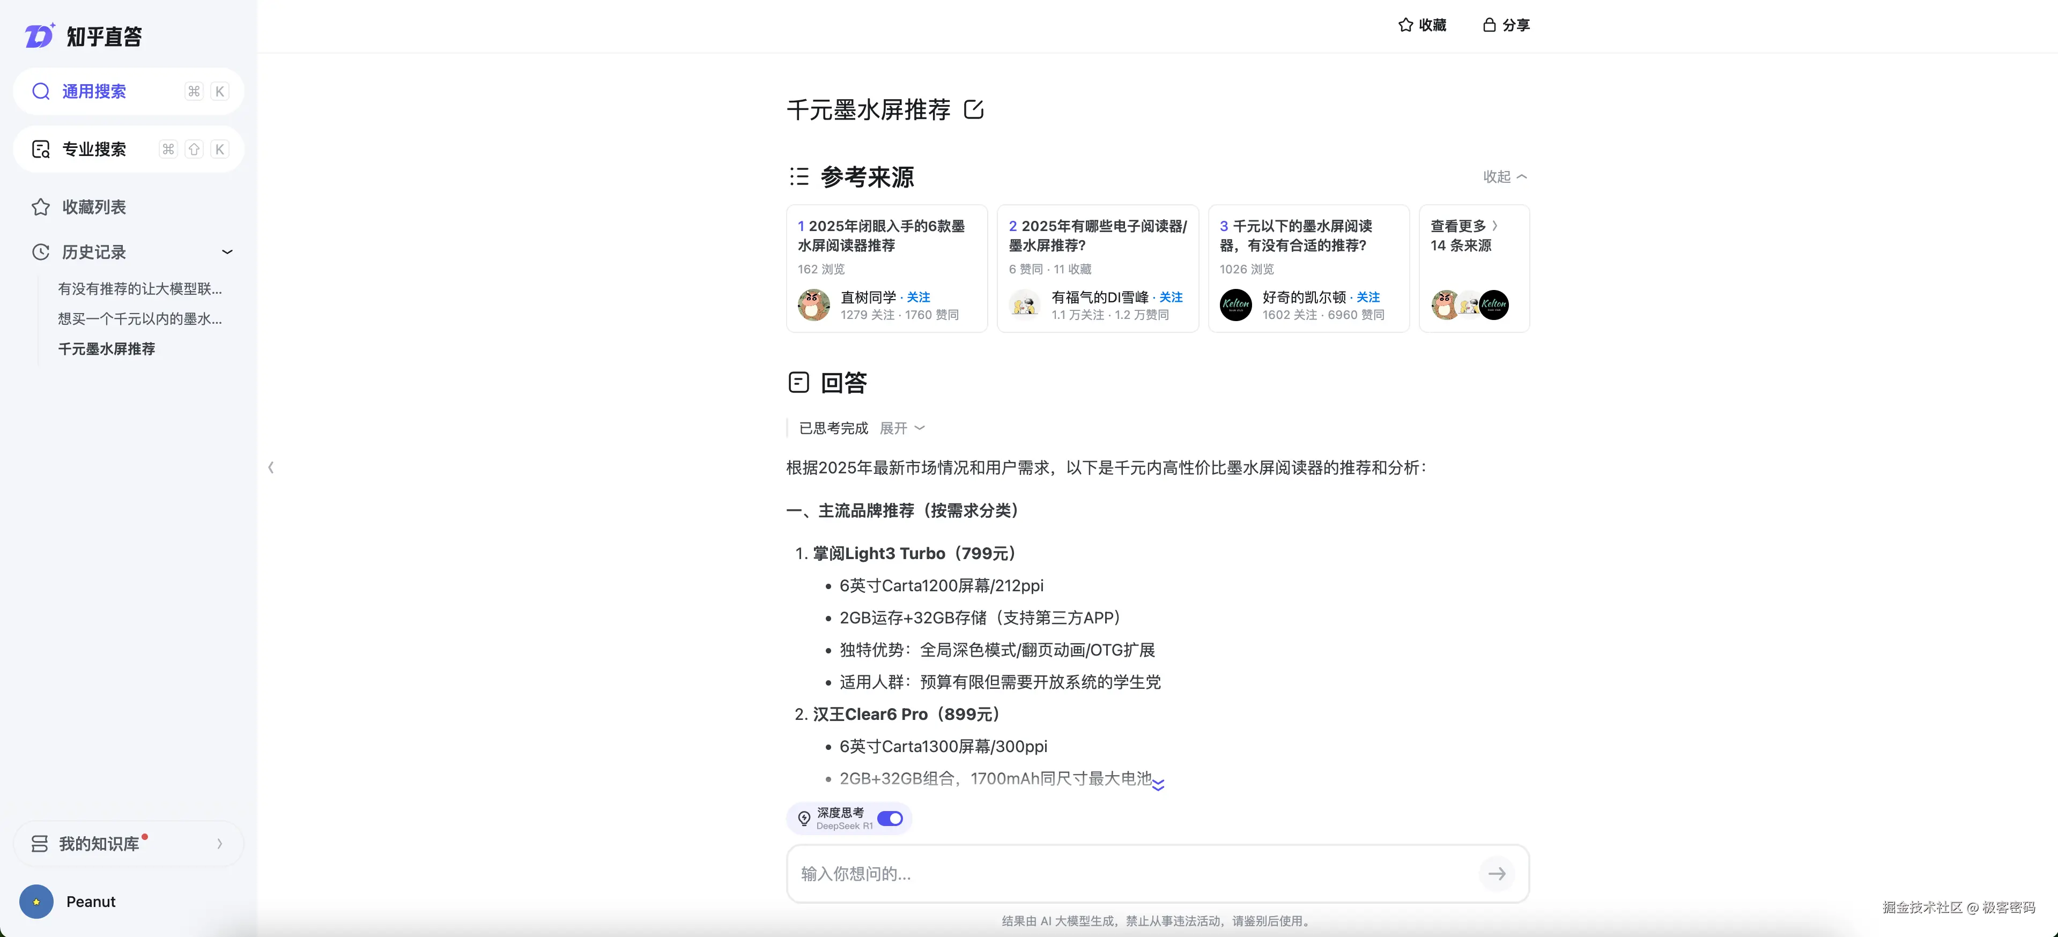Collapse the 历史记录 section chevron
The width and height of the screenshot is (2058, 937).
(x=228, y=251)
